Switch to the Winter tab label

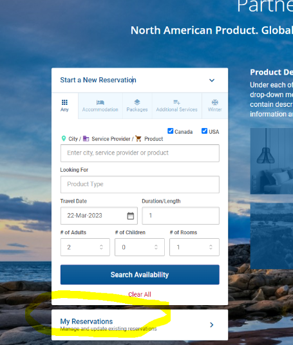[x=215, y=109]
